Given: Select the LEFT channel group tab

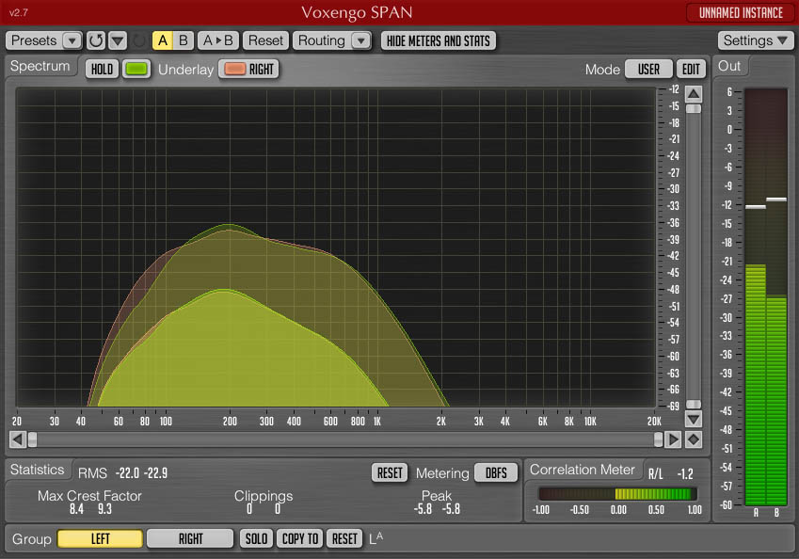Looking at the screenshot, I should point(100,538).
